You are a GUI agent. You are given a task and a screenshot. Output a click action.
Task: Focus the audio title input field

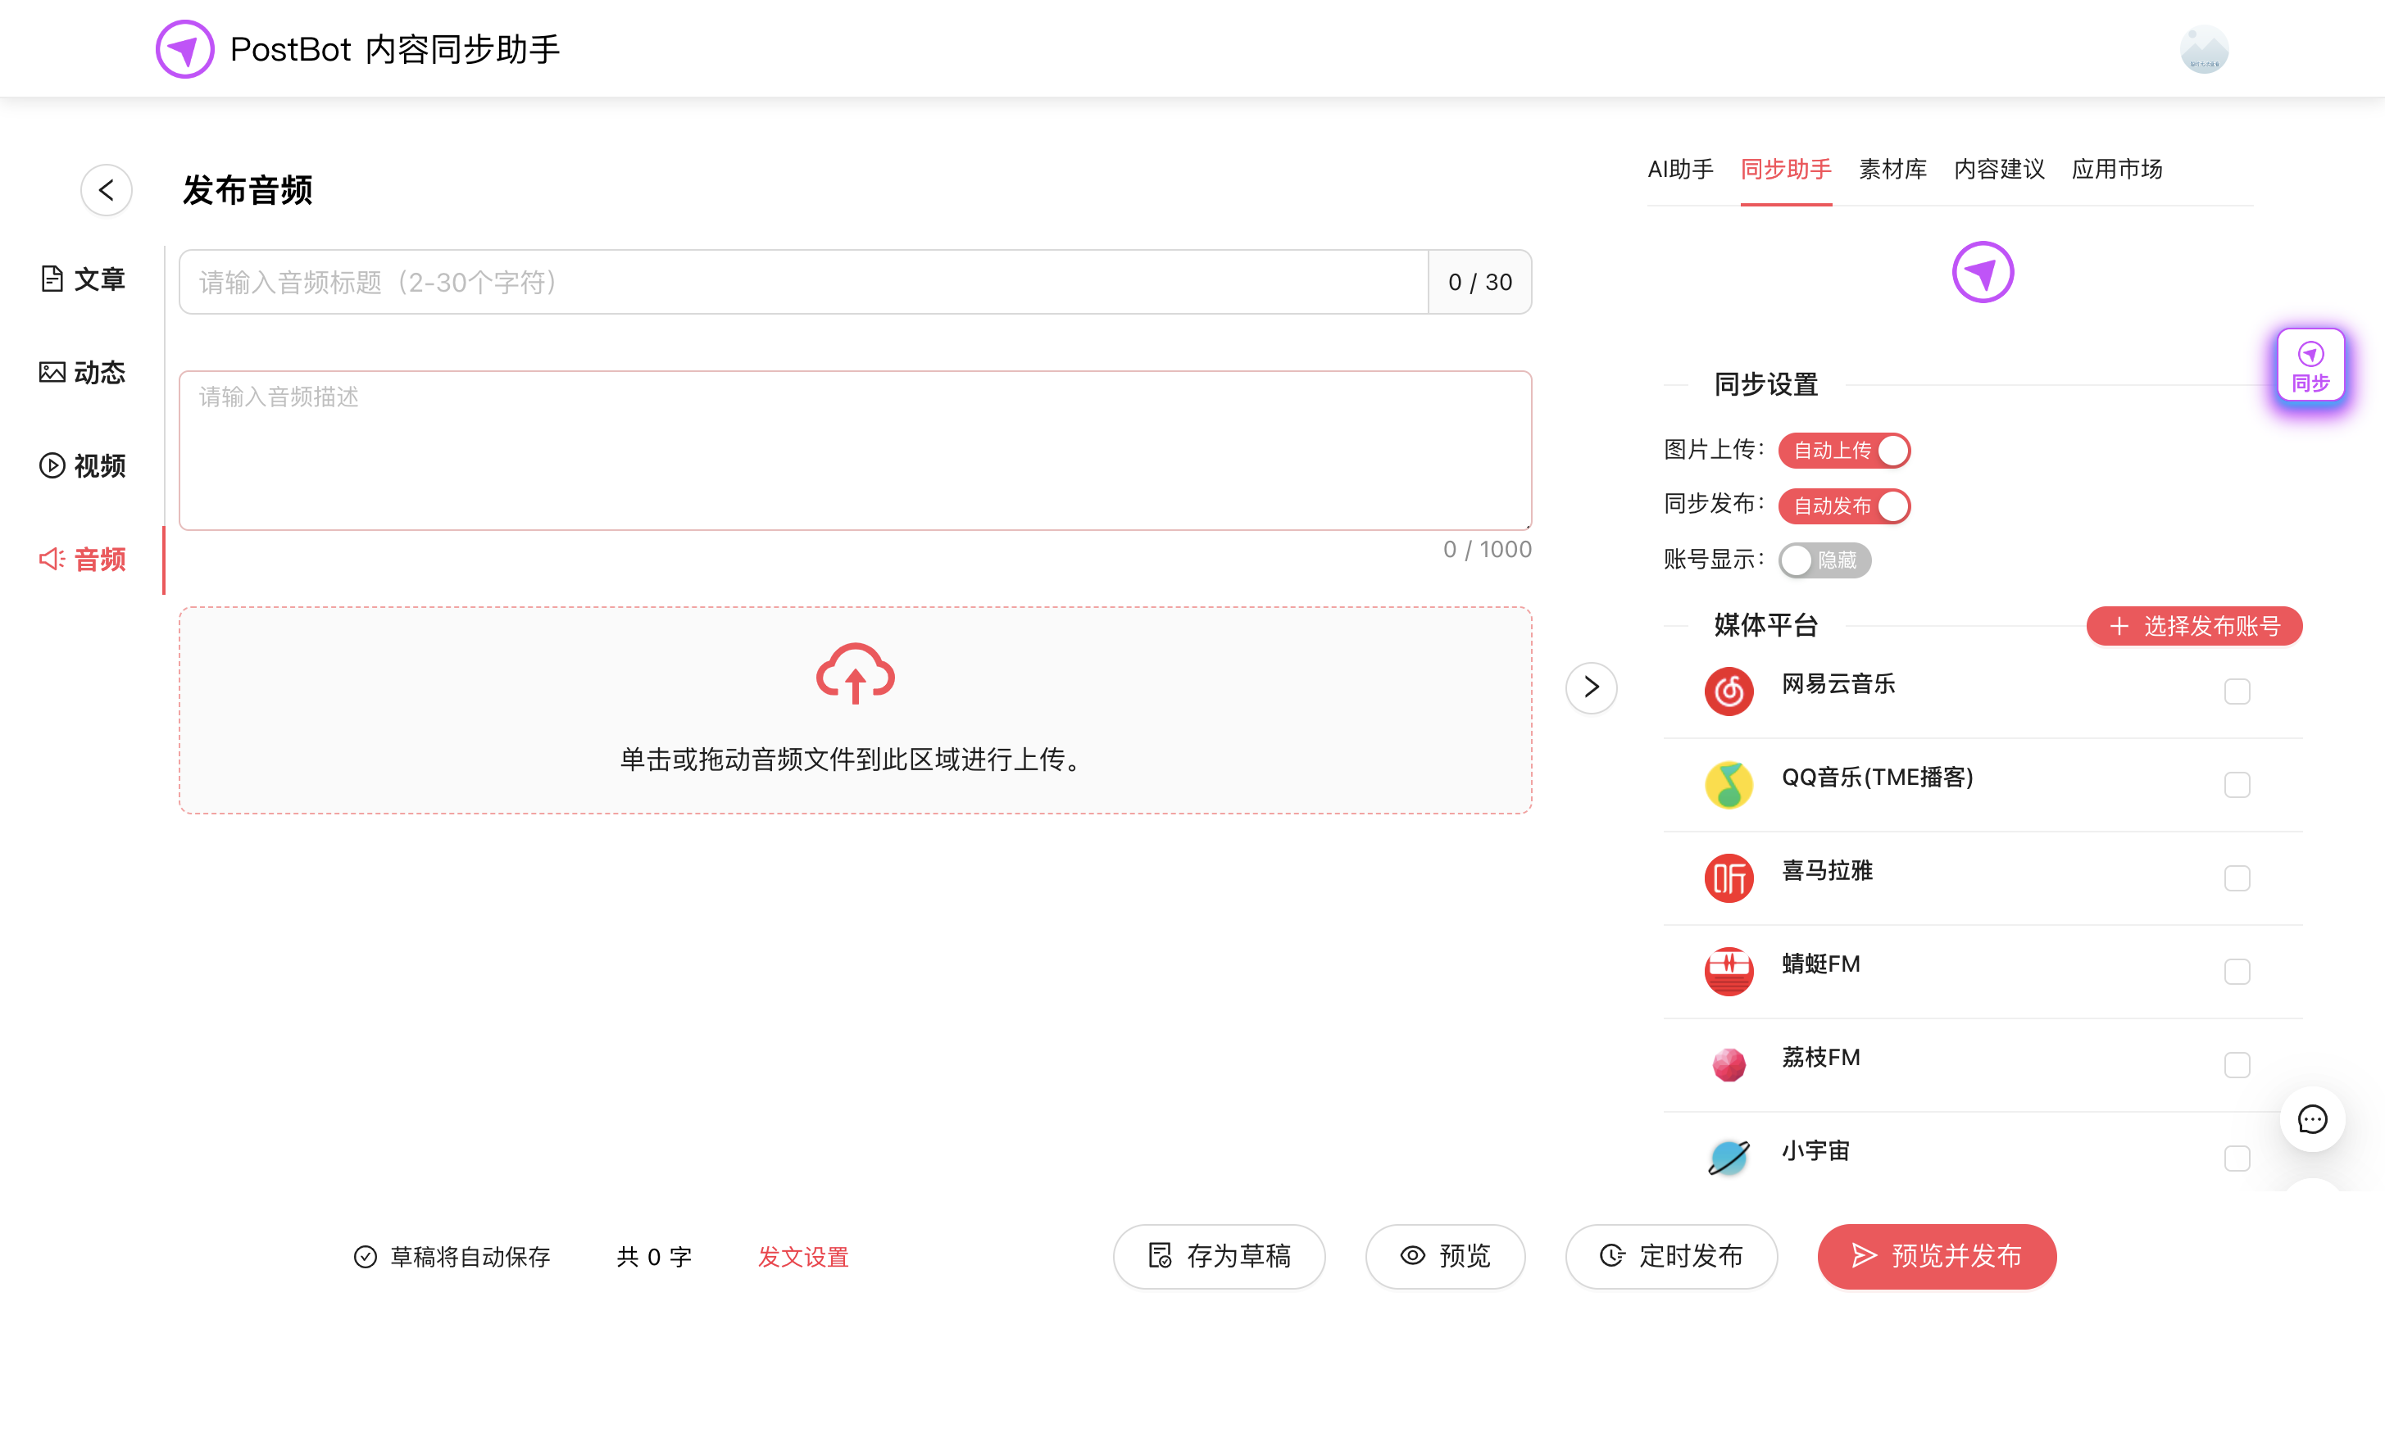tap(803, 283)
